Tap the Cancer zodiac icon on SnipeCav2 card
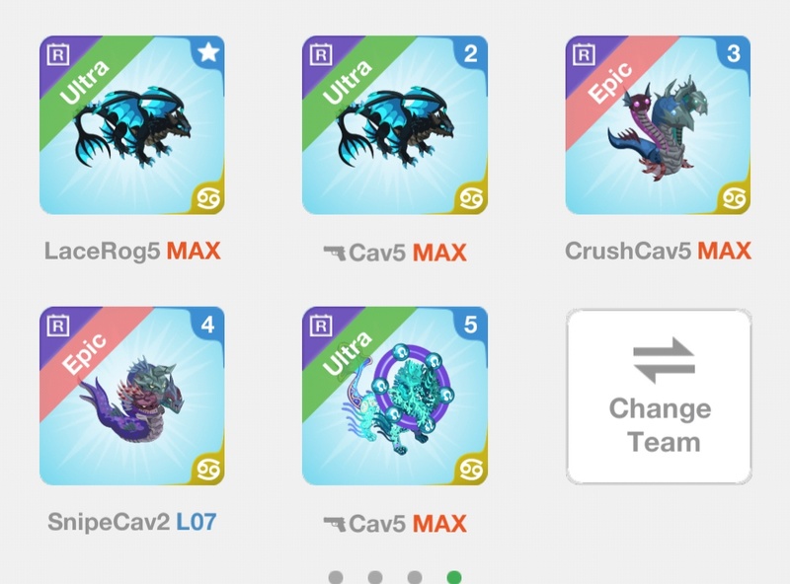 pos(208,470)
